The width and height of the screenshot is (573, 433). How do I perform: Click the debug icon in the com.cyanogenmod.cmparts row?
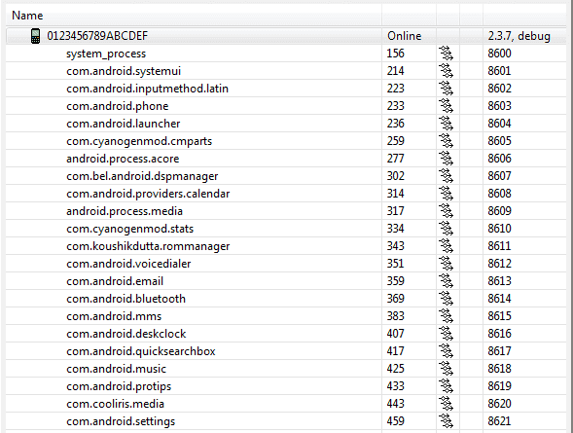click(447, 141)
